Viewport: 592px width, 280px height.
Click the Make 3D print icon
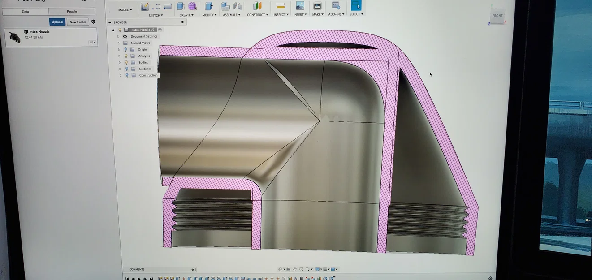pos(317,6)
